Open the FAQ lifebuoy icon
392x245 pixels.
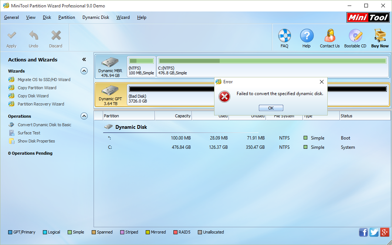tap(284, 36)
